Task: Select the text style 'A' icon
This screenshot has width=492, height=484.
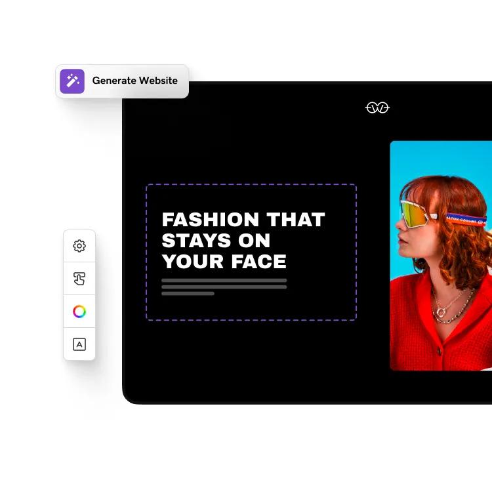Action: [x=79, y=344]
